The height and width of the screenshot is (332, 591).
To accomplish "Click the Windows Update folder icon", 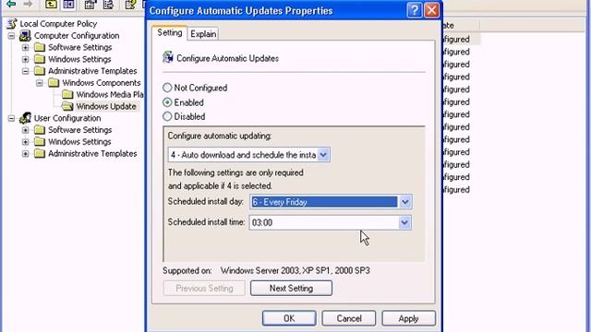I will tap(67, 106).
